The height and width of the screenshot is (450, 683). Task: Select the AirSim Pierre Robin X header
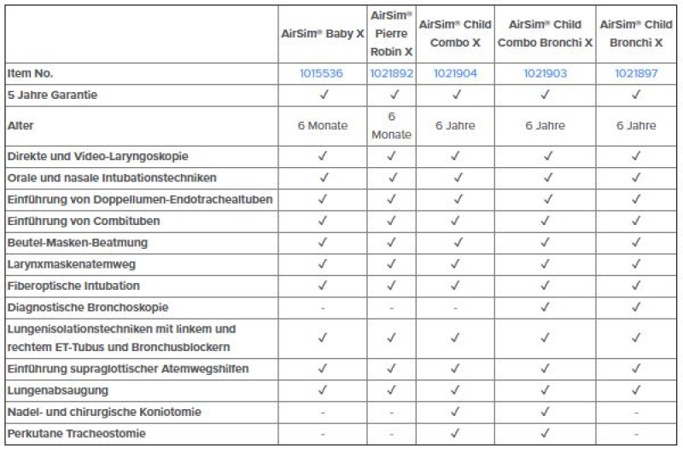pyautogui.click(x=391, y=34)
